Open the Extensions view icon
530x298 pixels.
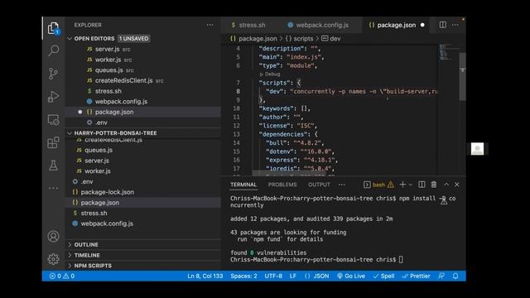[53, 142]
